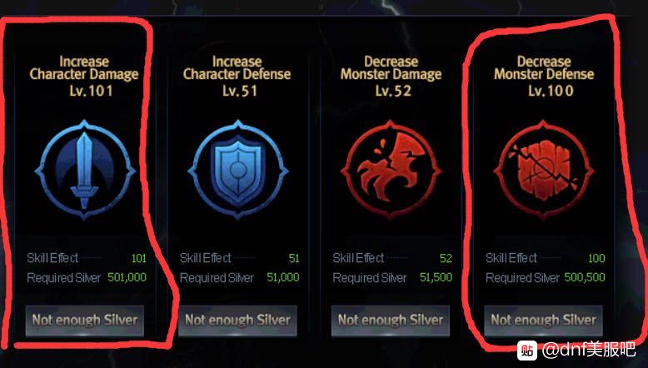The image size is (648, 368).
Task: Click the red cracked-stone Monster Defense icon
Action: [544, 170]
